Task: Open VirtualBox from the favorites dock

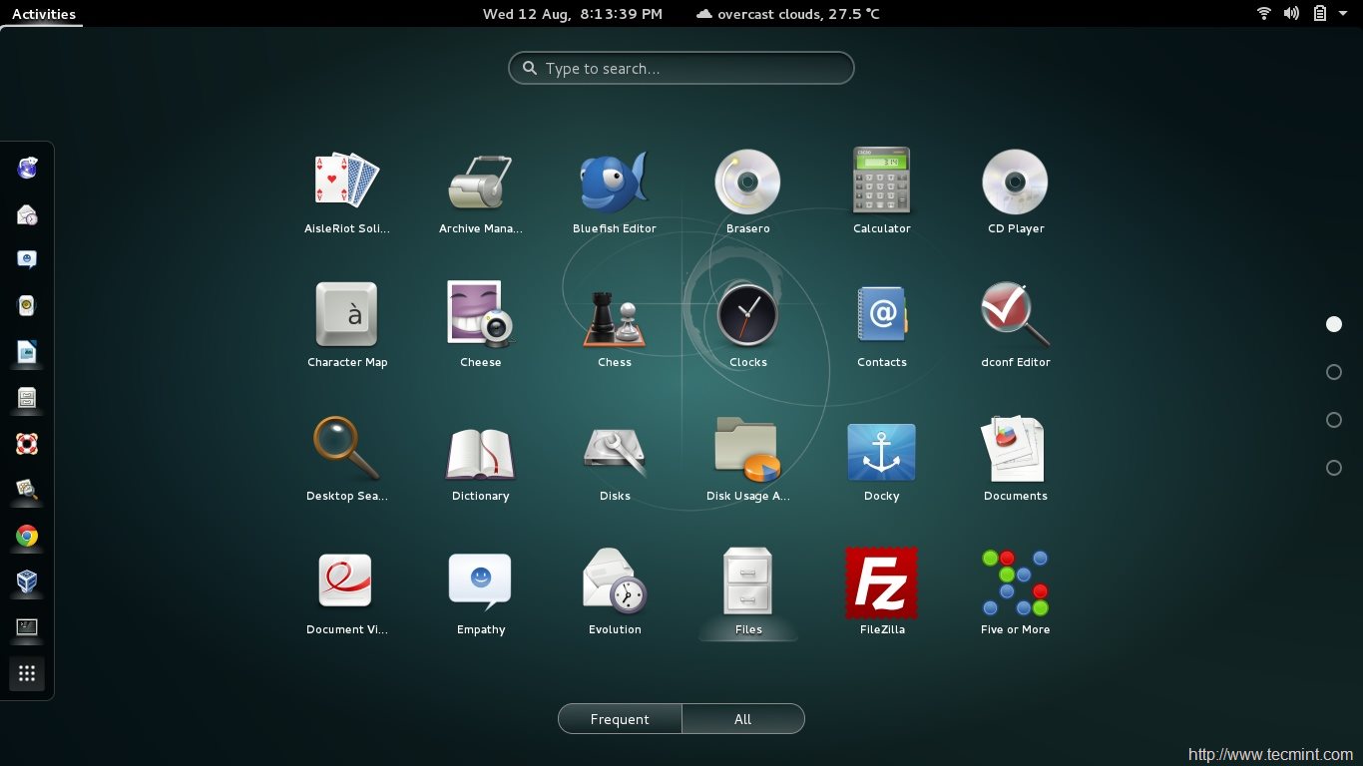Action: (x=27, y=581)
